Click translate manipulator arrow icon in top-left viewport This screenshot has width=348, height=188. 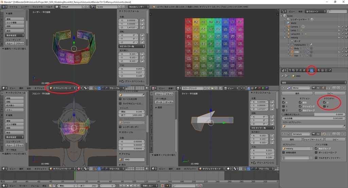point(99,88)
